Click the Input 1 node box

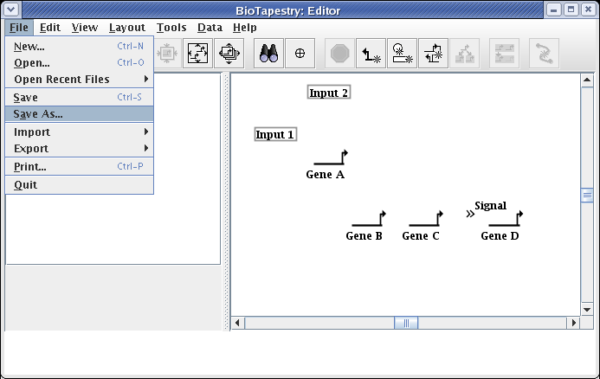click(275, 134)
